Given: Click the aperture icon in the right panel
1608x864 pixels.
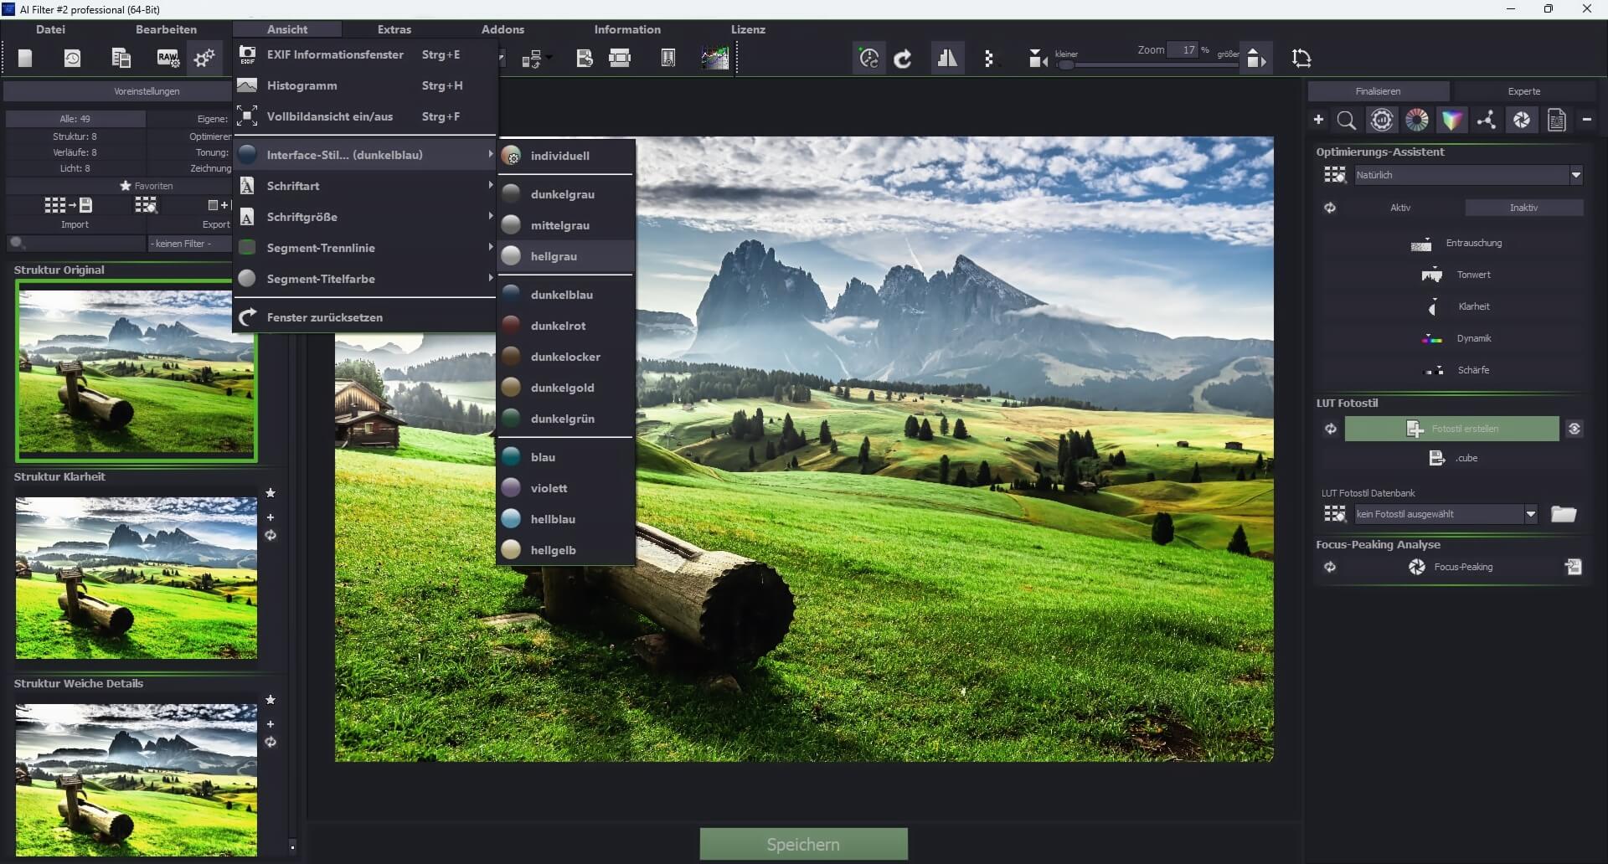Looking at the screenshot, I should (1522, 120).
